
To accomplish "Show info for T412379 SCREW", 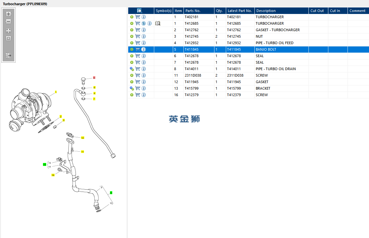I will [x=143, y=95].
